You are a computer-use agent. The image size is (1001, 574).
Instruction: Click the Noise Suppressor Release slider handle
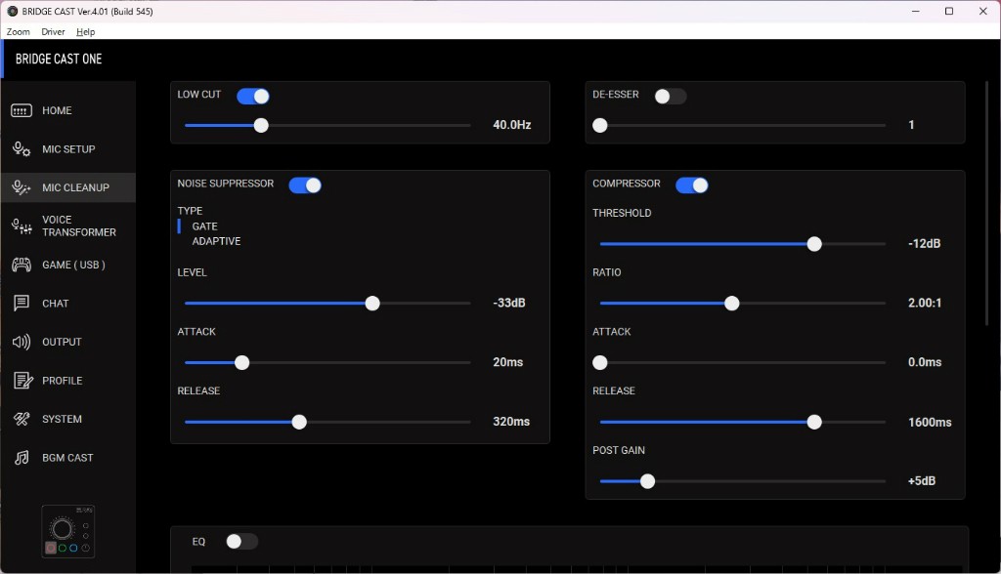click(299, 423)
